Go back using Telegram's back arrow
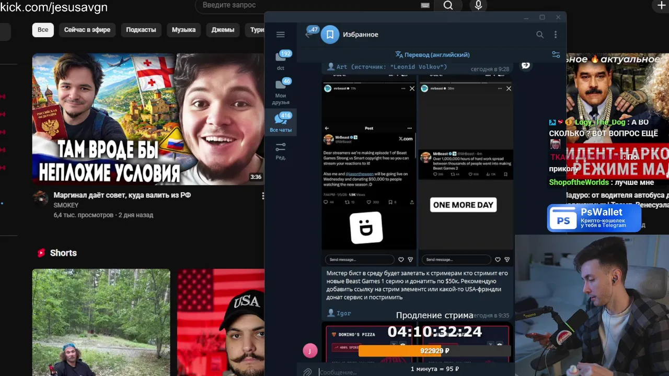 pyautogui.click(x=308, y=34)
